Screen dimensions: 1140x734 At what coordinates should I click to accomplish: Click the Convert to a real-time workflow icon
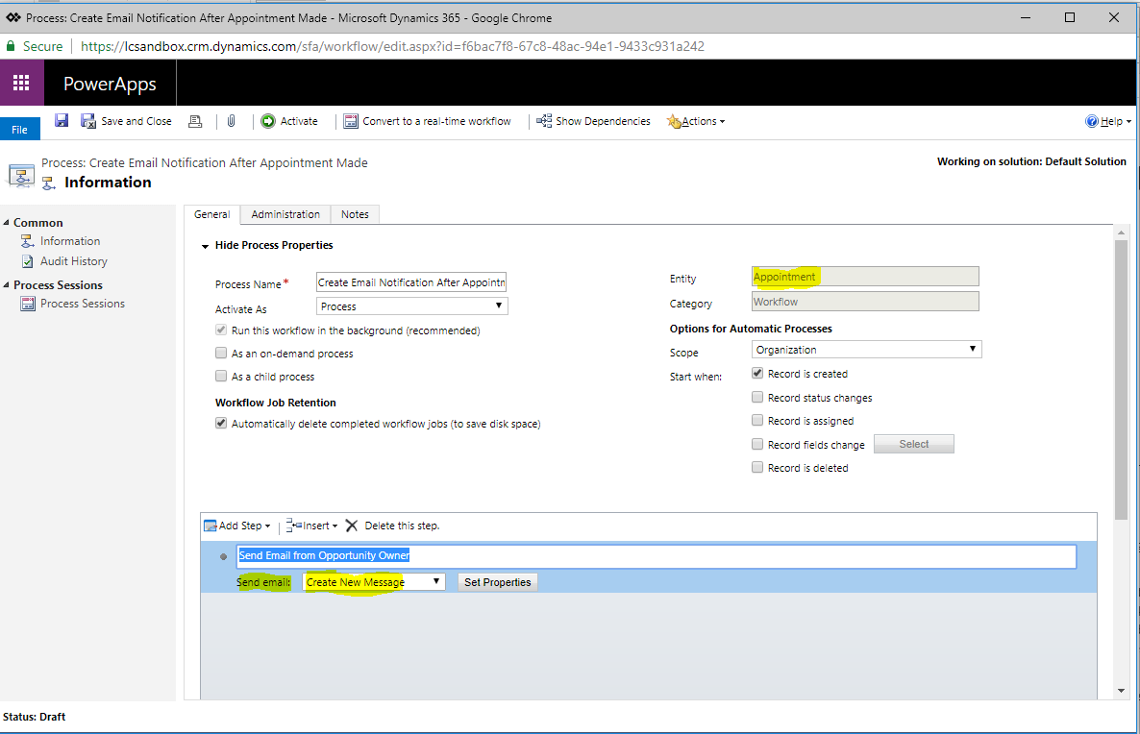pyautogui.click(x=350, y=120)
